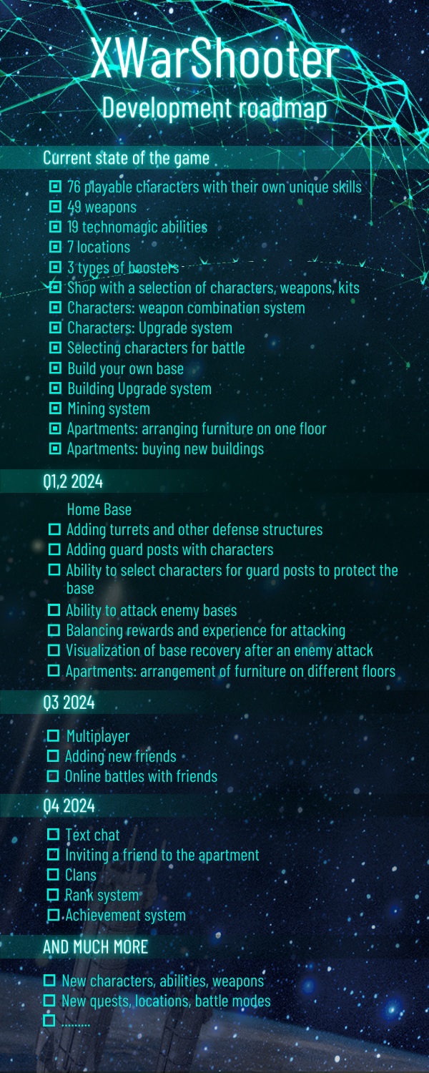Select the Q1,2 2024 section header
Image resolution: width=429 pixels, height=1073 pixels.
click(73, 481)
